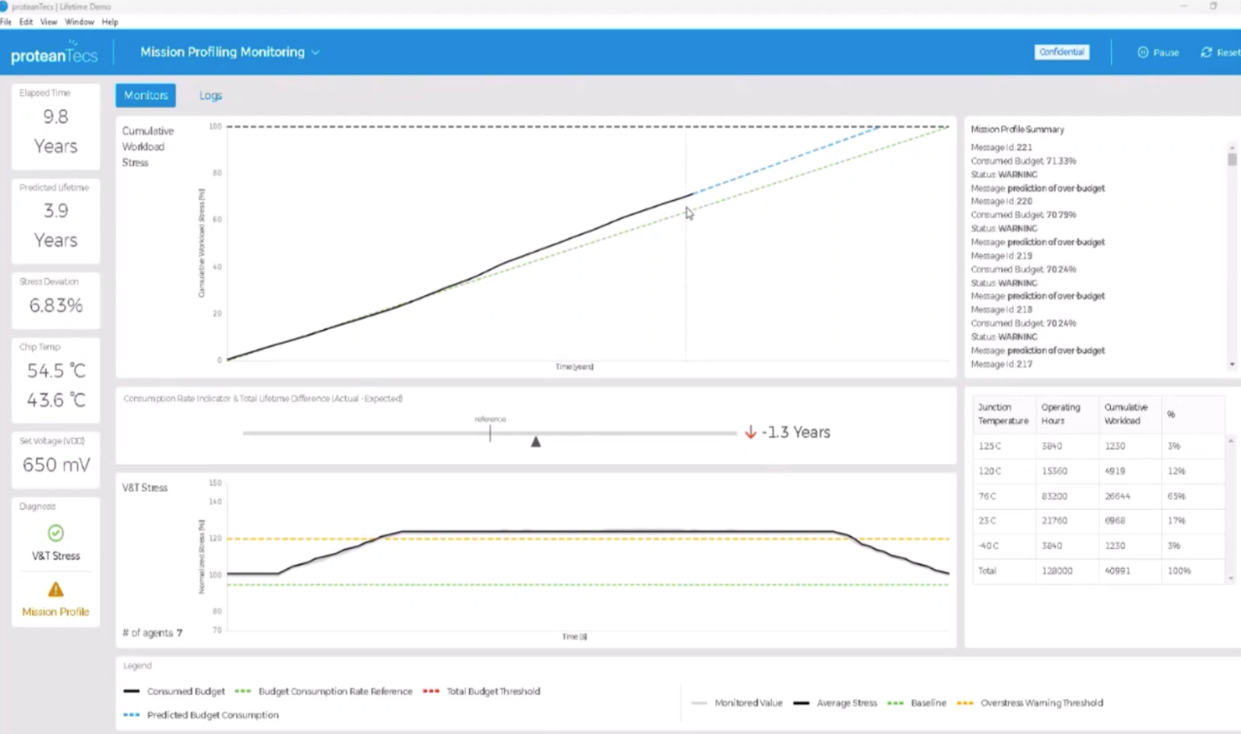1241x734 pixels.
Task: Open the Window menu
Action: point(79,22)
